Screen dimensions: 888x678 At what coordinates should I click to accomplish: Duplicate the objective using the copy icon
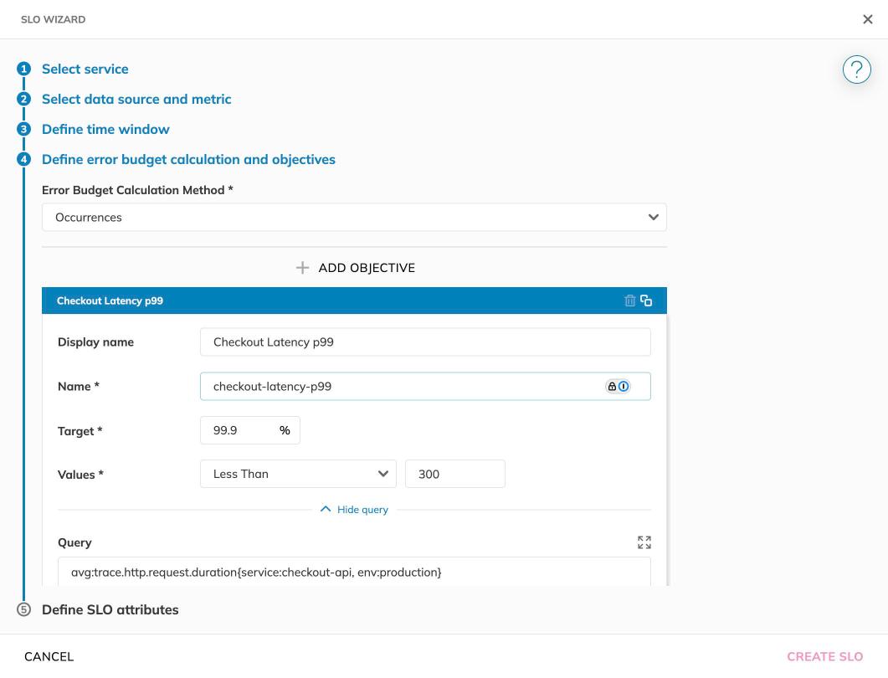pos(645,300)
